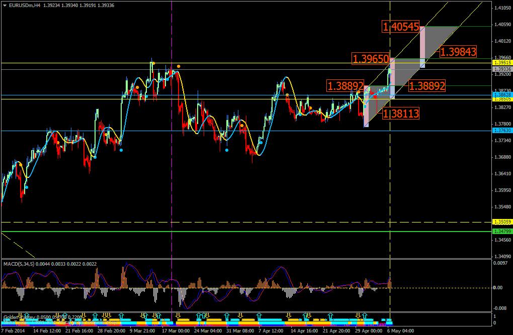The image size is (513, 335).
Task: Click the 1.41050 axis price value
Action: (503, 8)
